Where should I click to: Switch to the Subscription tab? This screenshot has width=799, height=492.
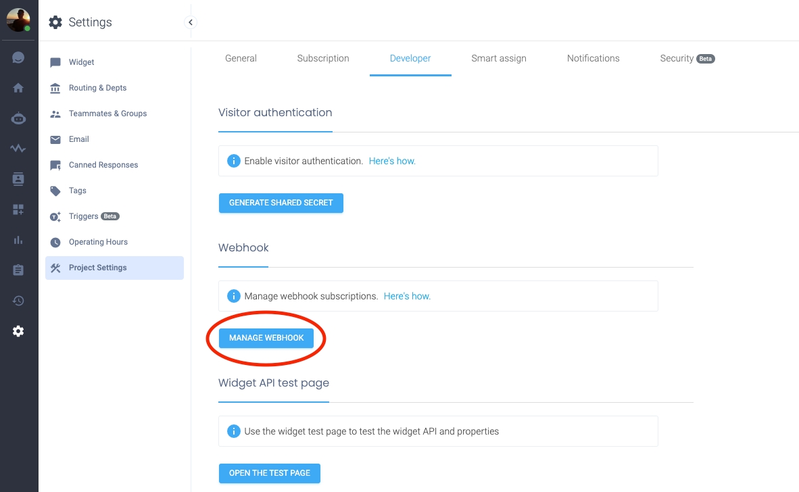[323, 59]
